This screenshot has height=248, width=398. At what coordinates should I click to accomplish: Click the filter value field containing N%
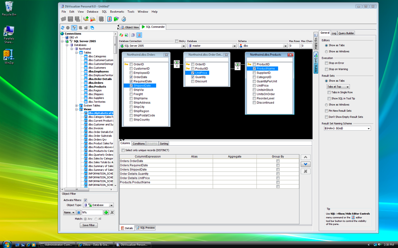[x=92, y=213]
